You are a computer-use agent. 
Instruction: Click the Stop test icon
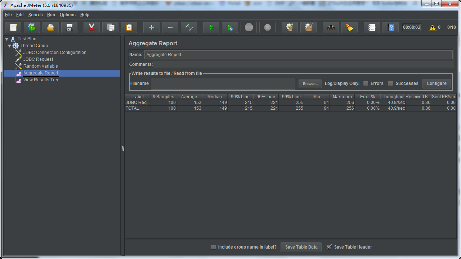[249, 27]
